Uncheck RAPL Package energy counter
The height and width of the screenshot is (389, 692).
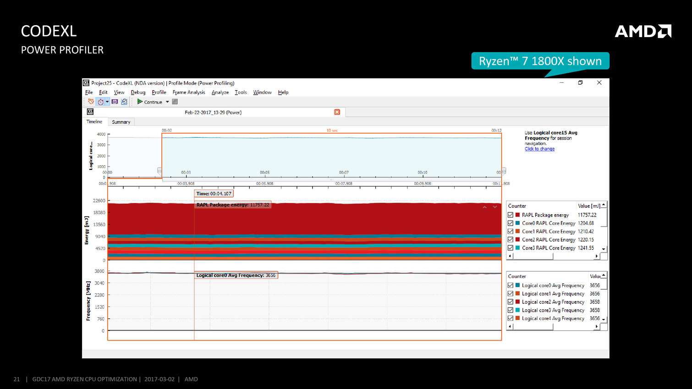[x=511, y=215]
